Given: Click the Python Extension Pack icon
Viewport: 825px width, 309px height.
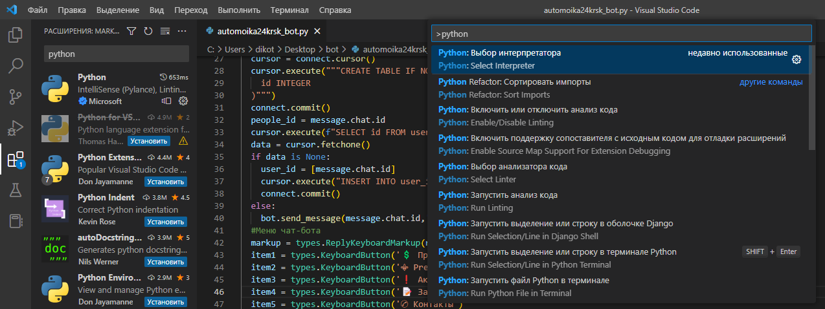Looking at the screenshot, I should pyautogui.click(x=55, y=169).
